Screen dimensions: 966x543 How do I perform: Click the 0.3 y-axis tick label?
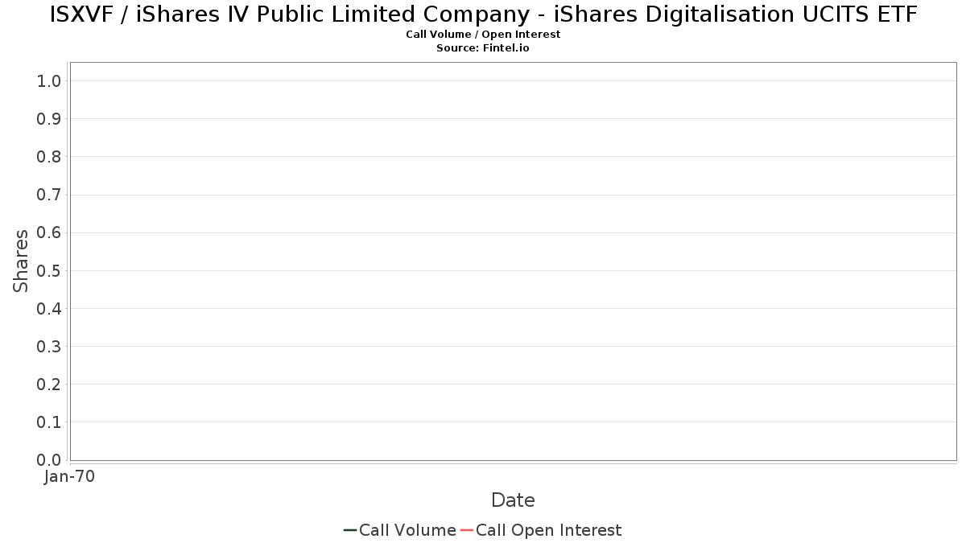[49, 347]
